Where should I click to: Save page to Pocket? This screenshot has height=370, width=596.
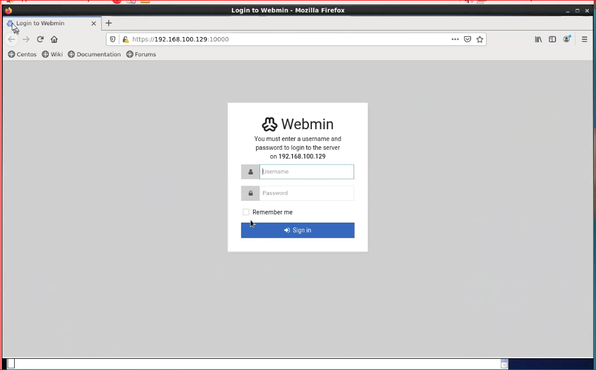(x=468, y=39)
